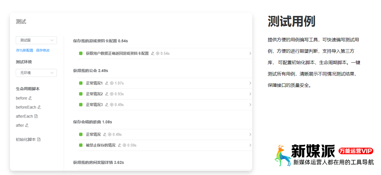381x175 pixels.
Task: Edit the 正常情况1 test case
Action: [x=107, y=83]
